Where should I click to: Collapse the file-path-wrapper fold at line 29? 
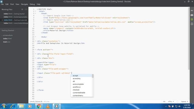click(35, 69)
